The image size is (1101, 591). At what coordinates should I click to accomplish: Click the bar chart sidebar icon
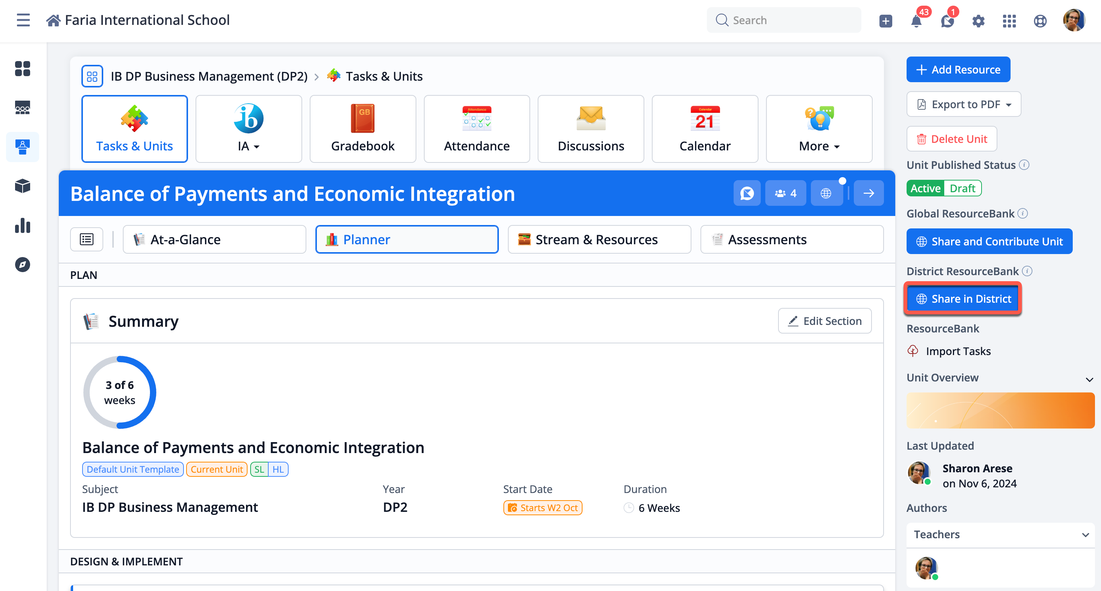pyautogui.click(x=22, y=225)
